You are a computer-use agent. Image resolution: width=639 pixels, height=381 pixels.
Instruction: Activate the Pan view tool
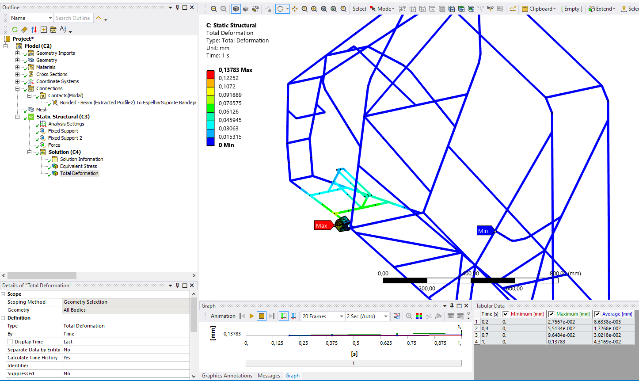coord(295,9)
